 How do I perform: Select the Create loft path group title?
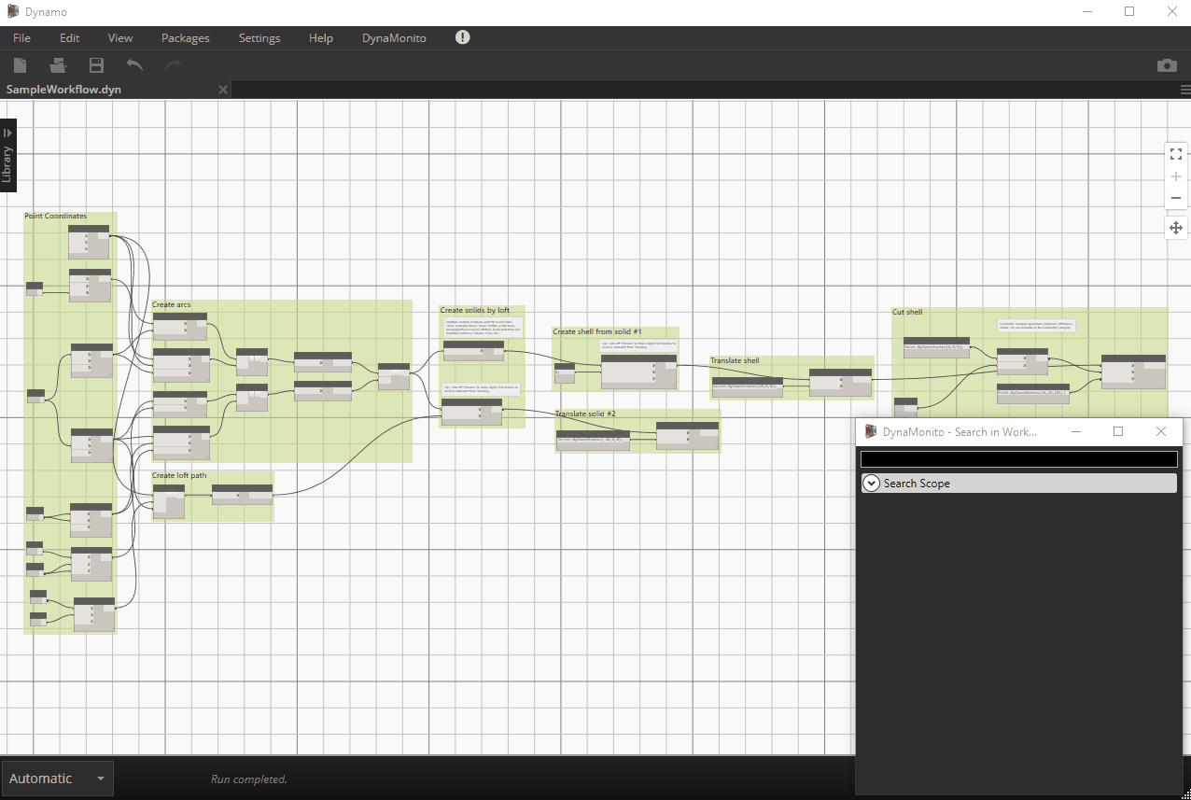pyautogui.click(x=179, y=476)
